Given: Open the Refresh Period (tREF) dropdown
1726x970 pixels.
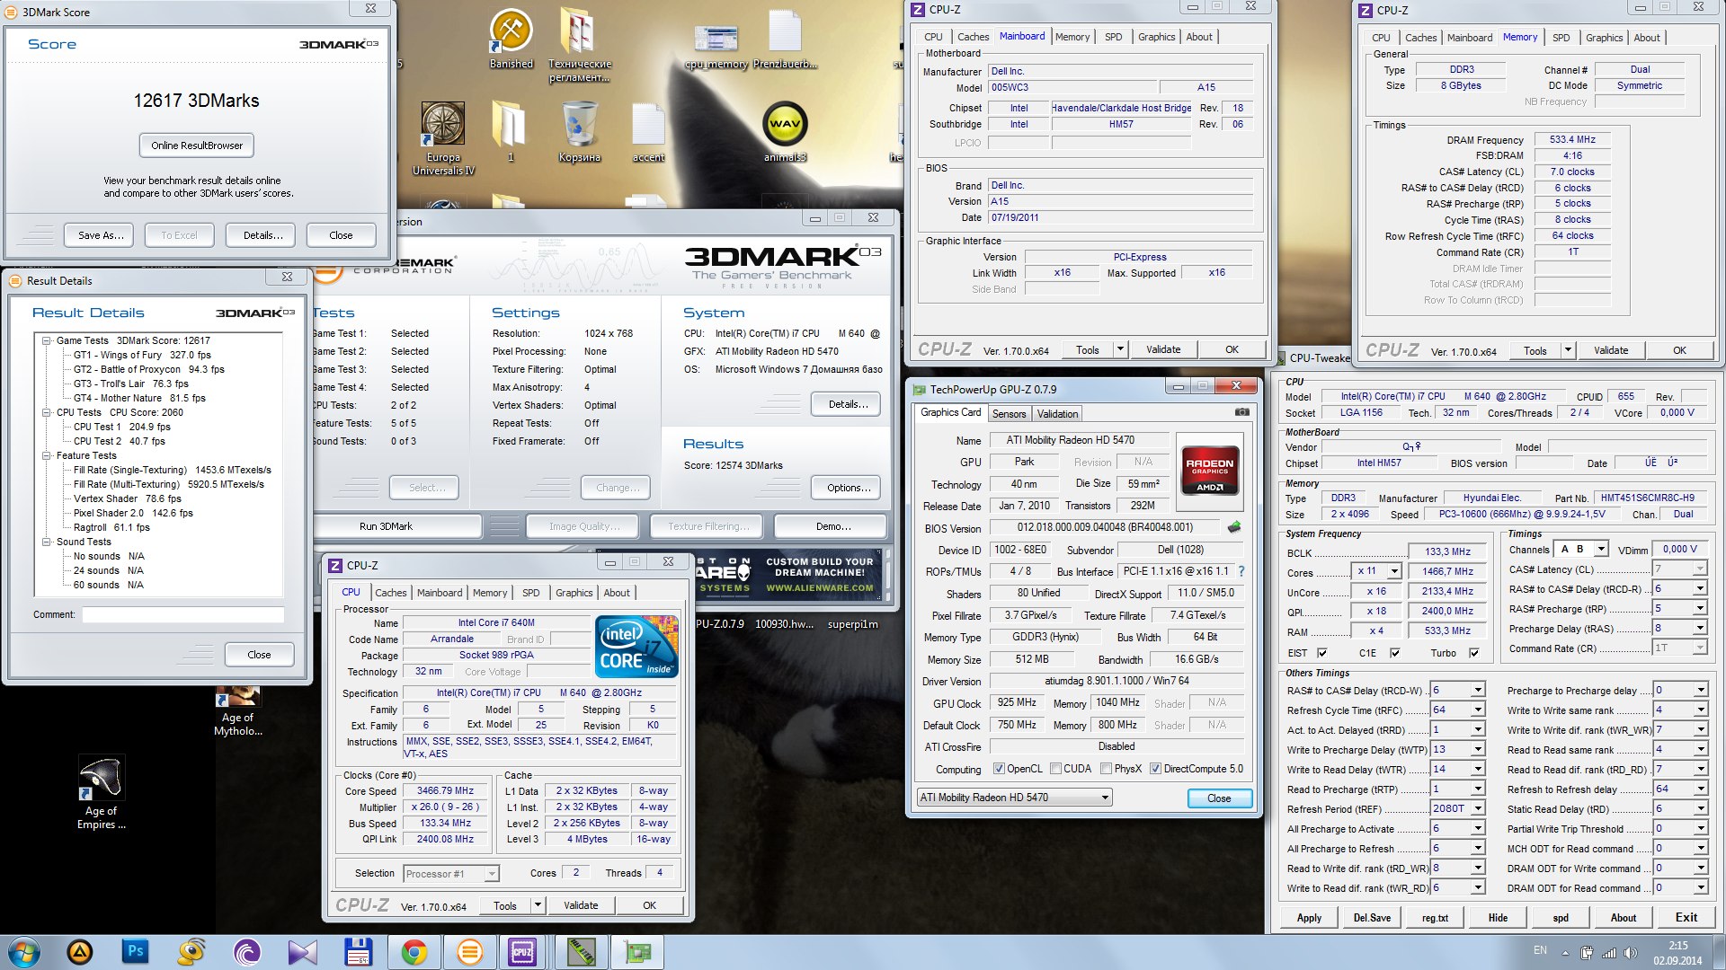Looking at the screenshot, I should coord(1477,808).
